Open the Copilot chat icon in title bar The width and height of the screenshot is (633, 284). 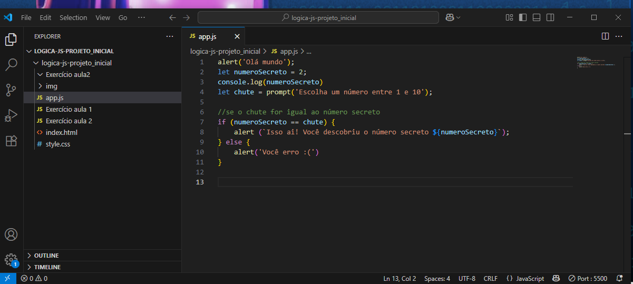(x=450, y=17)
